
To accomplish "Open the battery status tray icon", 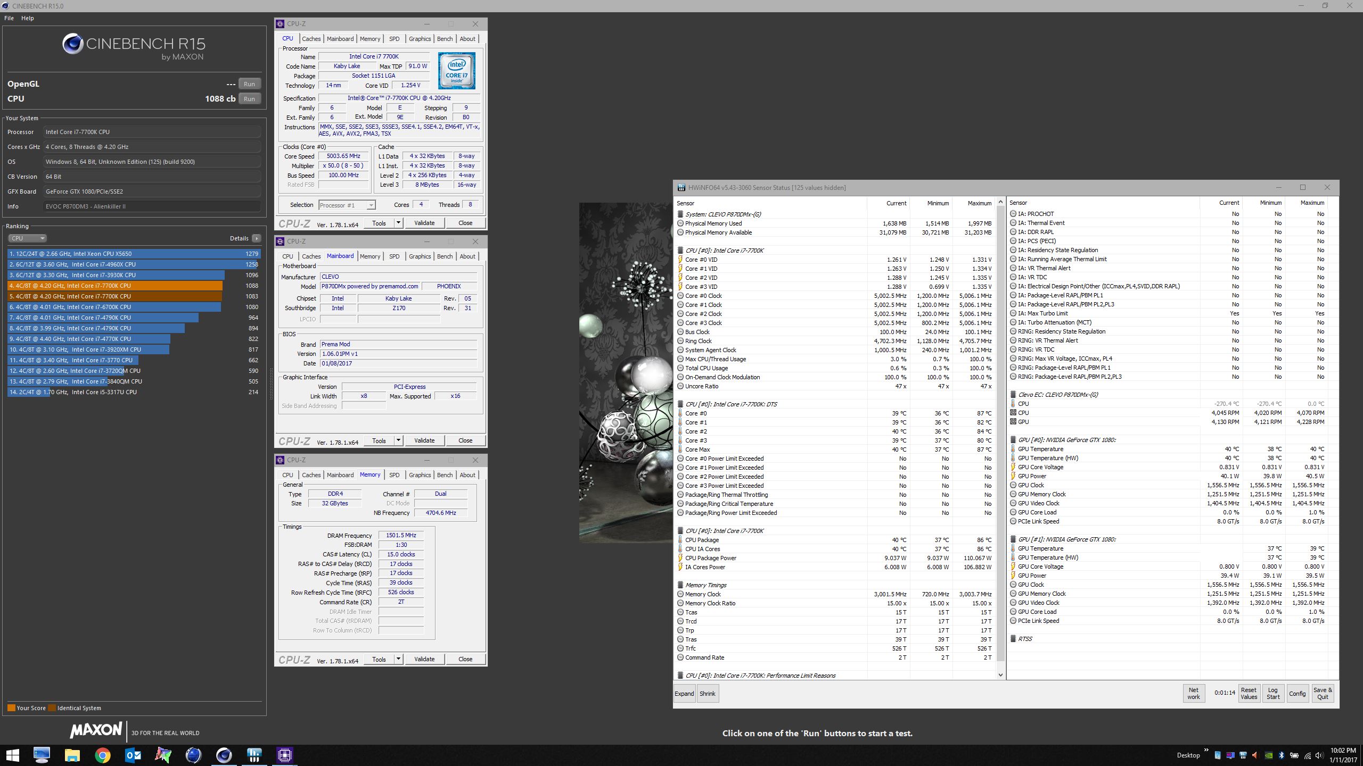I will pos(1294,756).
